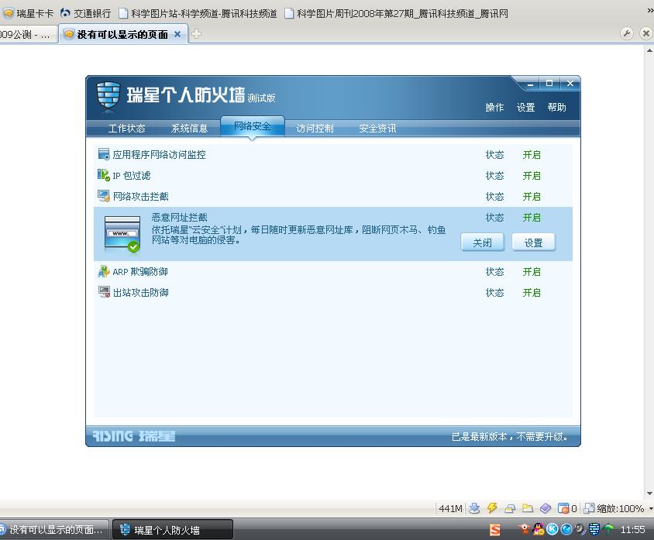This screenshot has height=540, width=654.
Task: Click the zoom page icon beside 缩放
Action: (589, 508)
